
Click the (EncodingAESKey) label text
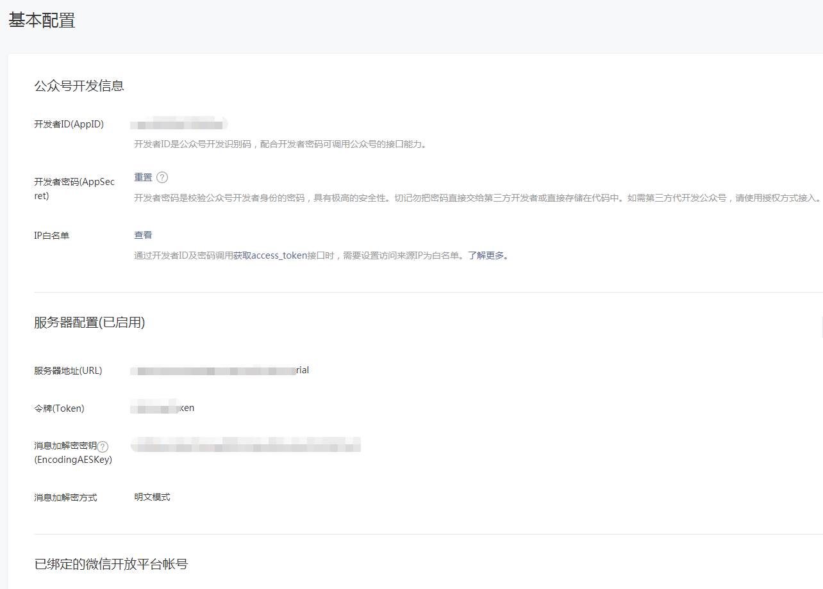tap(73, 460)
